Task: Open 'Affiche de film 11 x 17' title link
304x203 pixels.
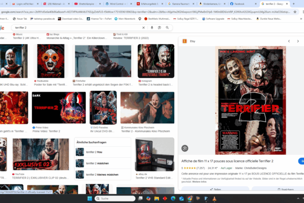Action: (x=227, y=161)
